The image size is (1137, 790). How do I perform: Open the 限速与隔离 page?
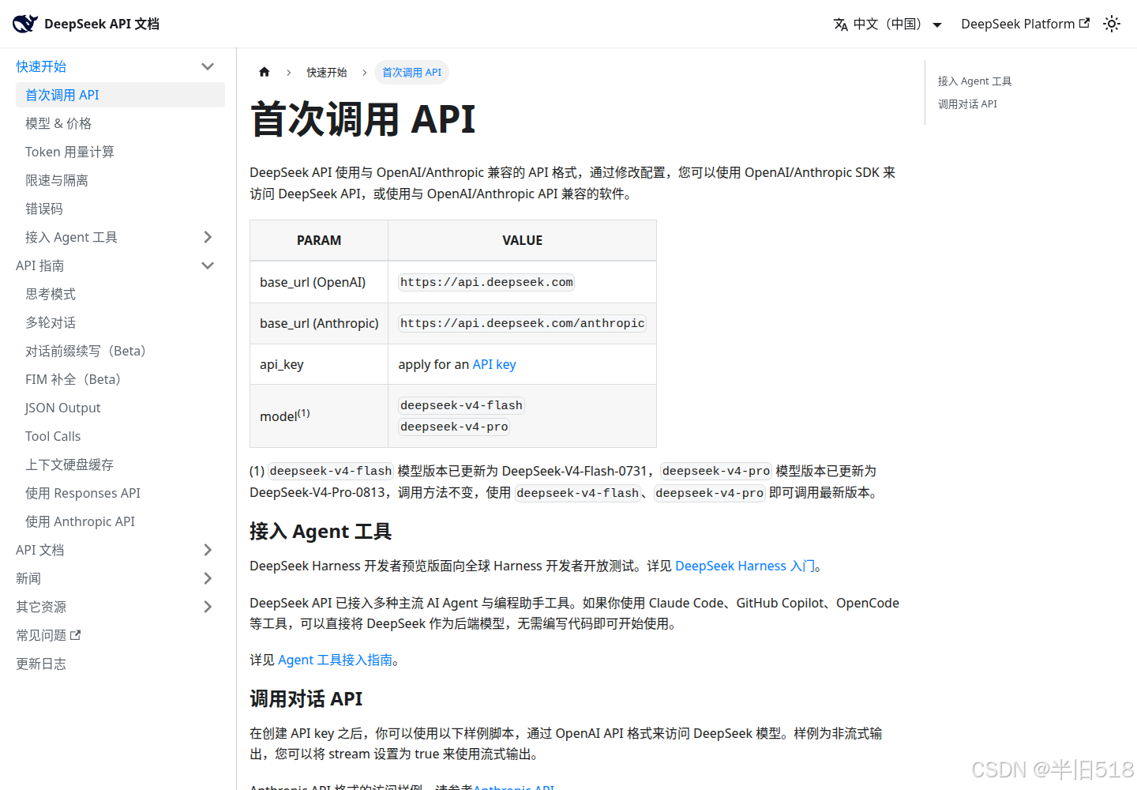click(x=120, y=180)
